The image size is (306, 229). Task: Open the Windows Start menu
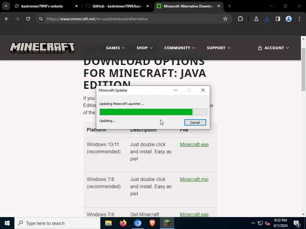point(7,223)
